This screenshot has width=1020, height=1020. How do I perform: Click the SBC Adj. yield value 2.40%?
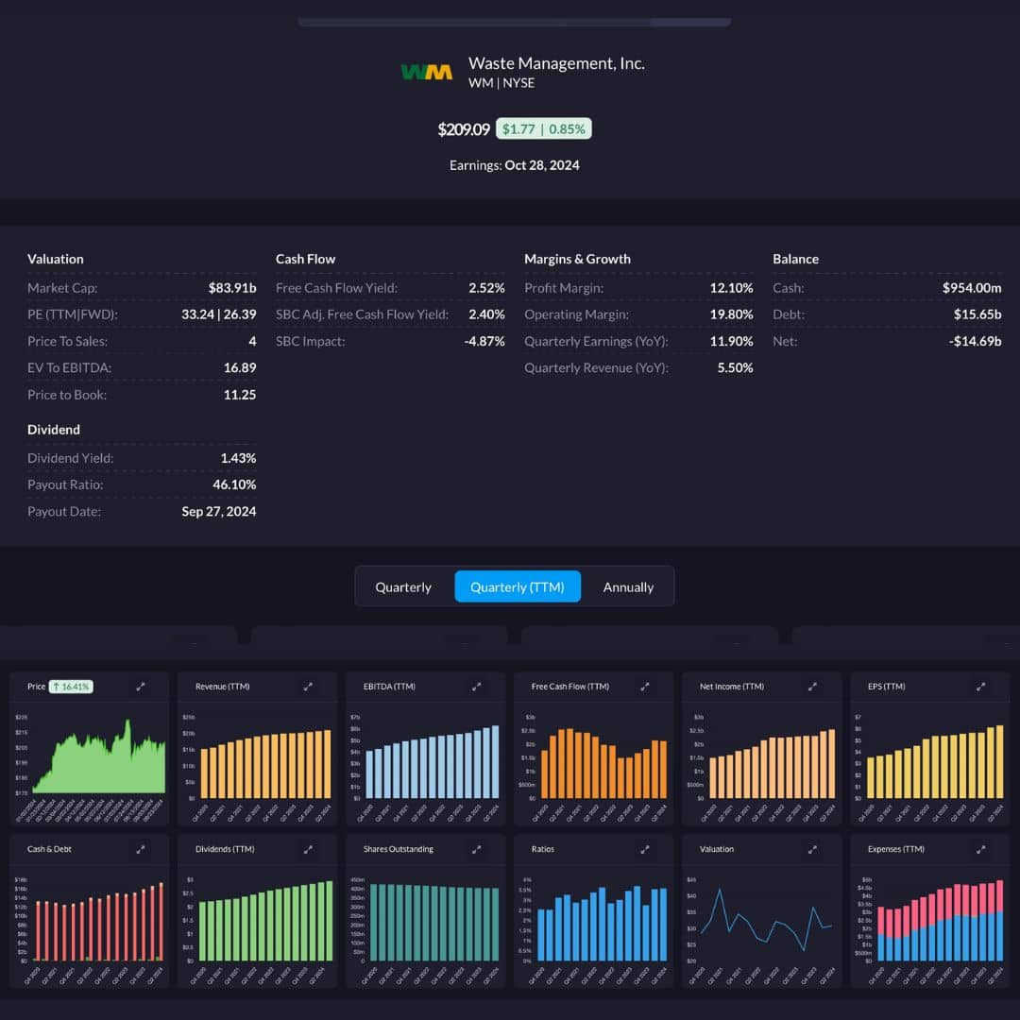point(486,314)
